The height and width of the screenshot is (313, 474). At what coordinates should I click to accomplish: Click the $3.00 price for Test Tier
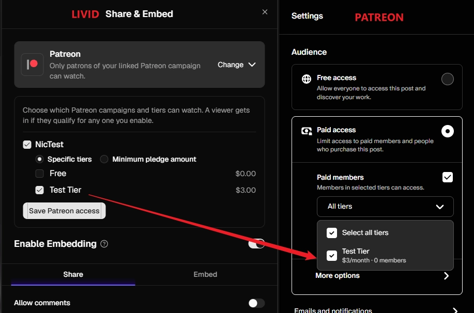pos(246,190)
